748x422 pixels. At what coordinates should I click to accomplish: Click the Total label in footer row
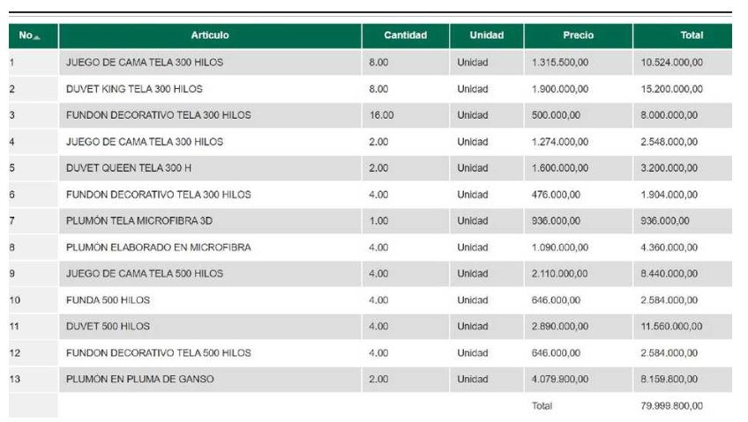pyautogui.click(x=542, y=406)
